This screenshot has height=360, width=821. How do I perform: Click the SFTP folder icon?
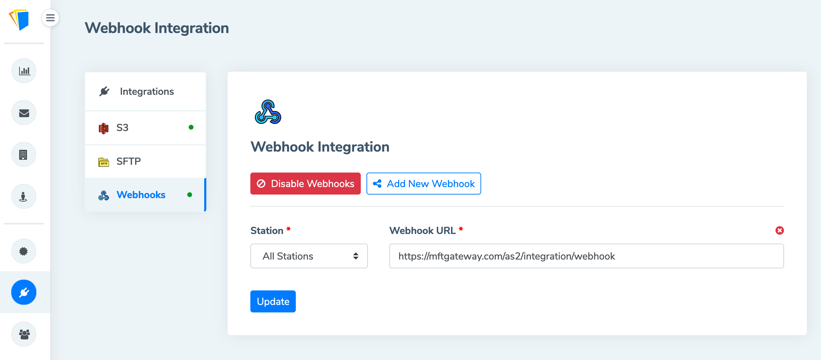pyautogui.click(x=104, y=162)
